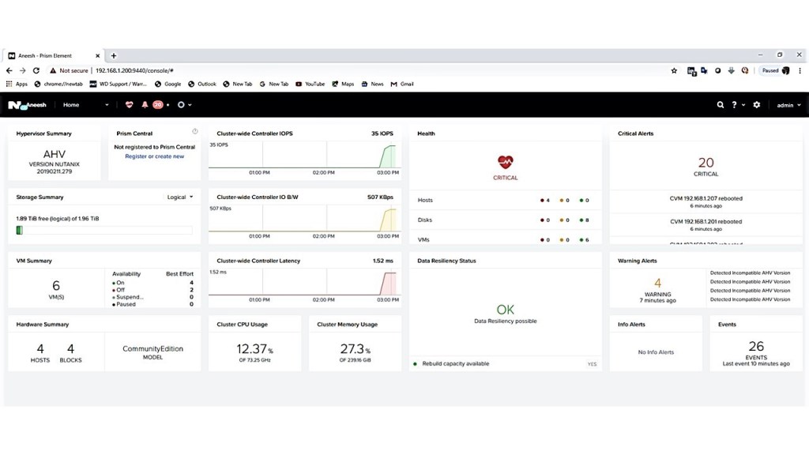Expand the admin user menu

pyautogui.click(x=788, y=104)
